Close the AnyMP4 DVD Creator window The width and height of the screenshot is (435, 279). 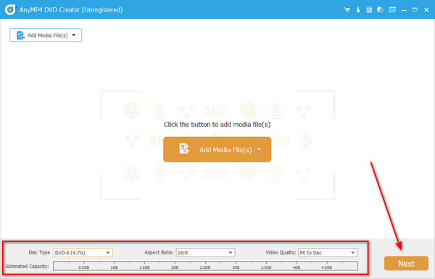click(426, 9)
